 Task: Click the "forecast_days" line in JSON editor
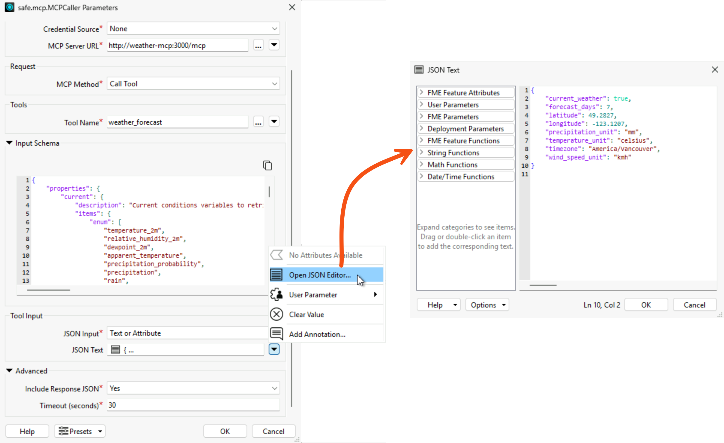pyautogui.click(x=579, y=107)
